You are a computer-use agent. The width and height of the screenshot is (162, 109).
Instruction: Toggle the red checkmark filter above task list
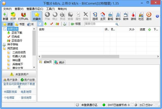click(x=51, y=24)
